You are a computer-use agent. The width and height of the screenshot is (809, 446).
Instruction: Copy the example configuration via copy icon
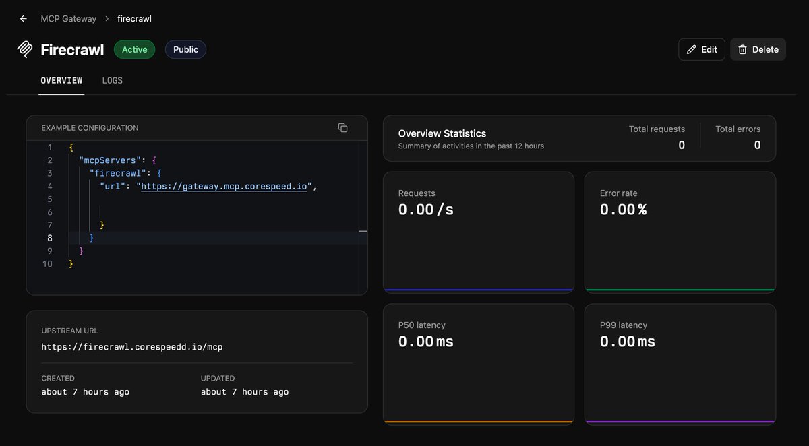(342, 127)
